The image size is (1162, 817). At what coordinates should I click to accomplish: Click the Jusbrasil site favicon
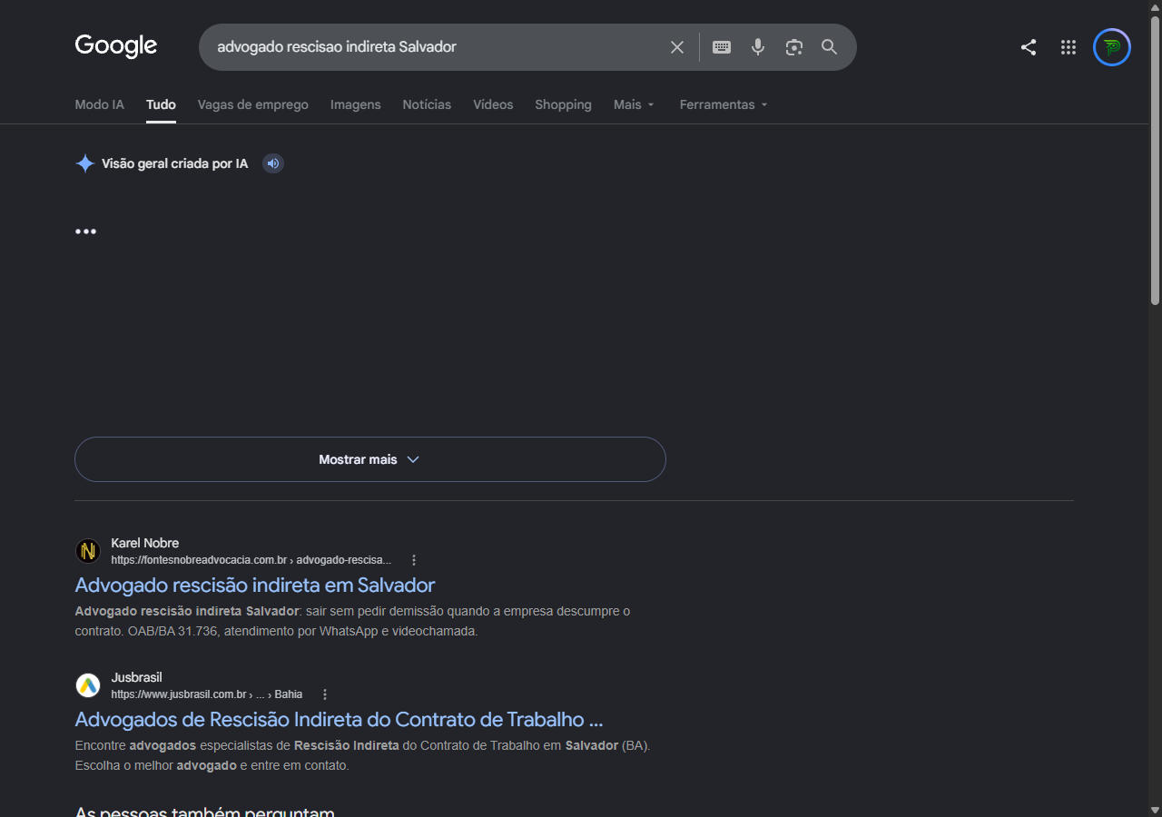[88, 685]
